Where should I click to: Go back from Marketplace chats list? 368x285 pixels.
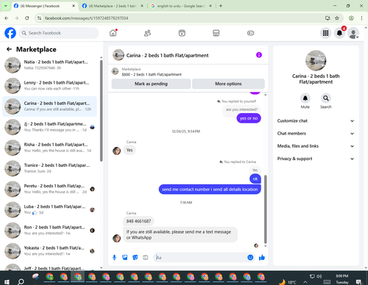pos(9,49)
